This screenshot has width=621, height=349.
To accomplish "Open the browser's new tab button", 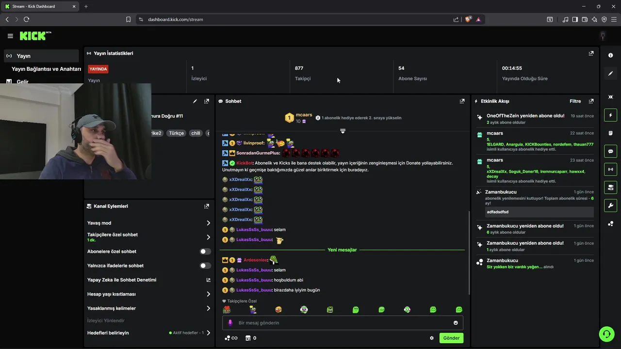I will point(86,6).
